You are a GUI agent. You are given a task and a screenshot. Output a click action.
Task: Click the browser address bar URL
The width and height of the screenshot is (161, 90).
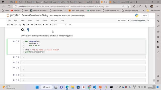64,6
